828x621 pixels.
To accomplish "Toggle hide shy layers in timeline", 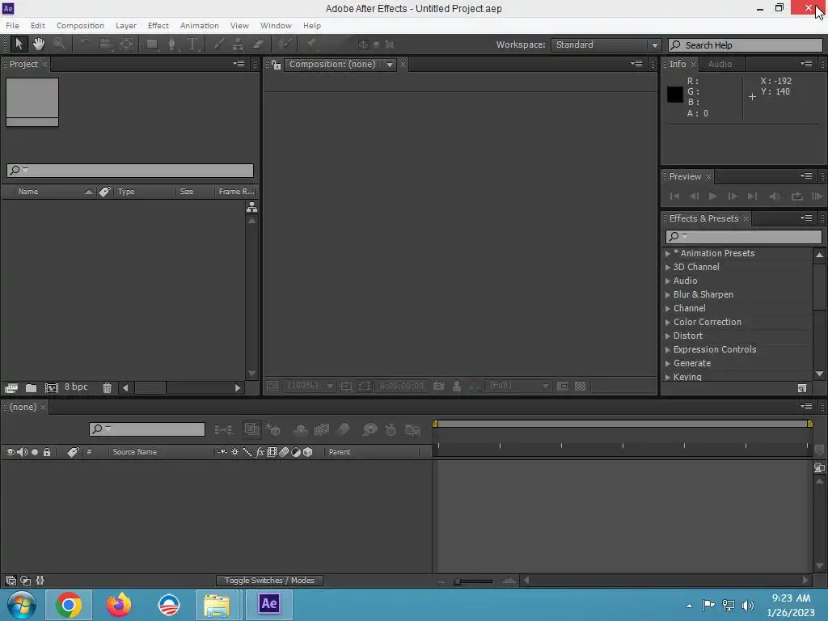I will pyautogui.click(x=301, y=430).
